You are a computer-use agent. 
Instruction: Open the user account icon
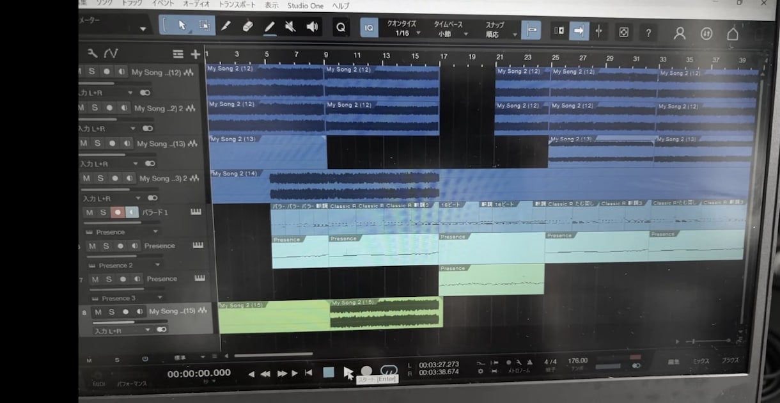click(x=680, y=33)
